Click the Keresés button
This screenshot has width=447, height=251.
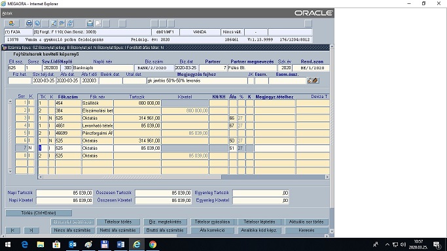pos(306,230)
